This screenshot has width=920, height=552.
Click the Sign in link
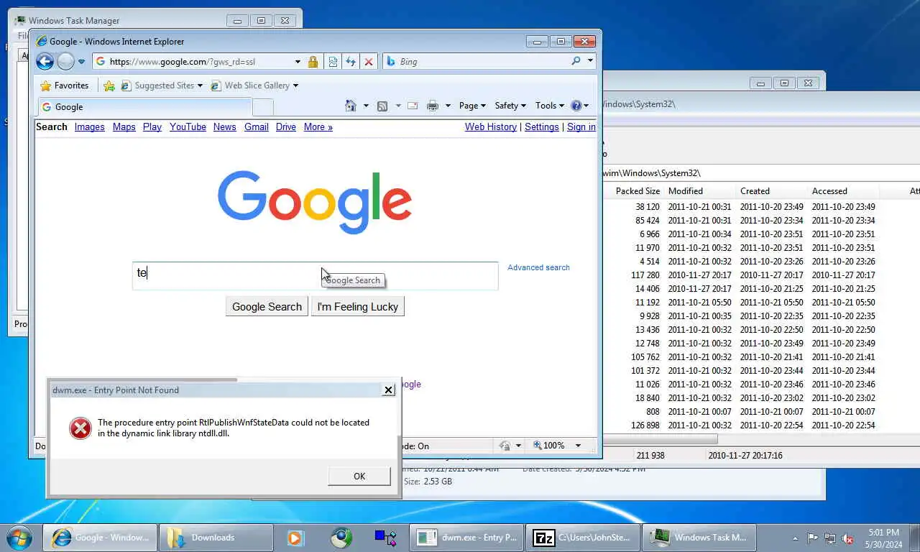coord(581,127)
